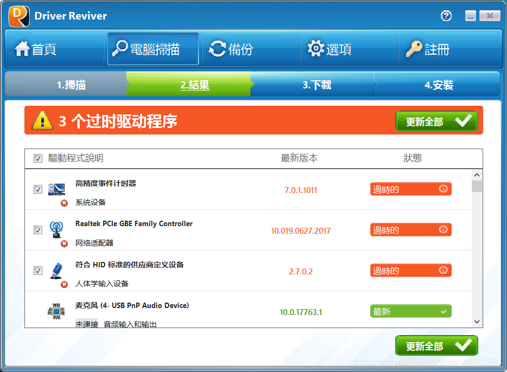Click the 驅動程式說明 column header
Screen dimensions: 507x372
click(76, 158)
